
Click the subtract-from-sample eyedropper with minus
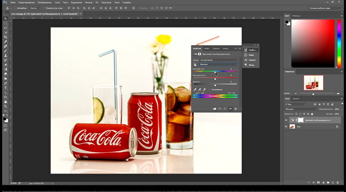pyautogui.click(x=204, y=89)
